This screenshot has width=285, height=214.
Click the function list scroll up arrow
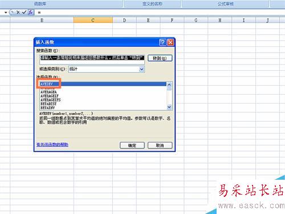pyautogui.click(x=169, y=84)
